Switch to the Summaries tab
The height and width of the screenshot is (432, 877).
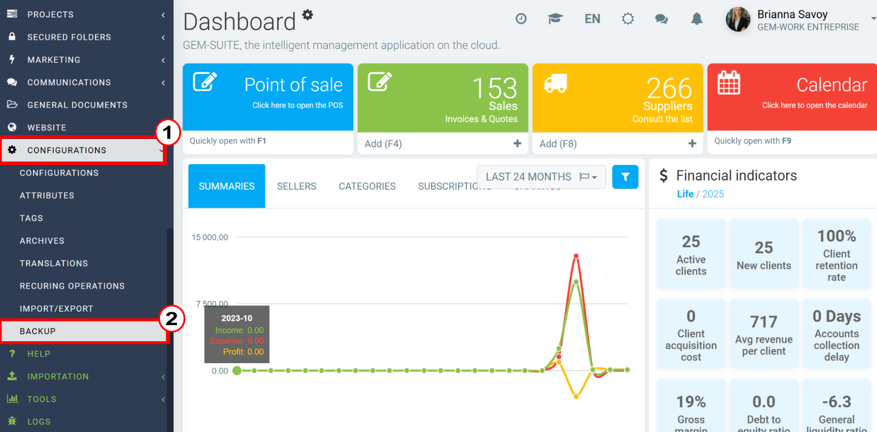click(x=227, y=186)
